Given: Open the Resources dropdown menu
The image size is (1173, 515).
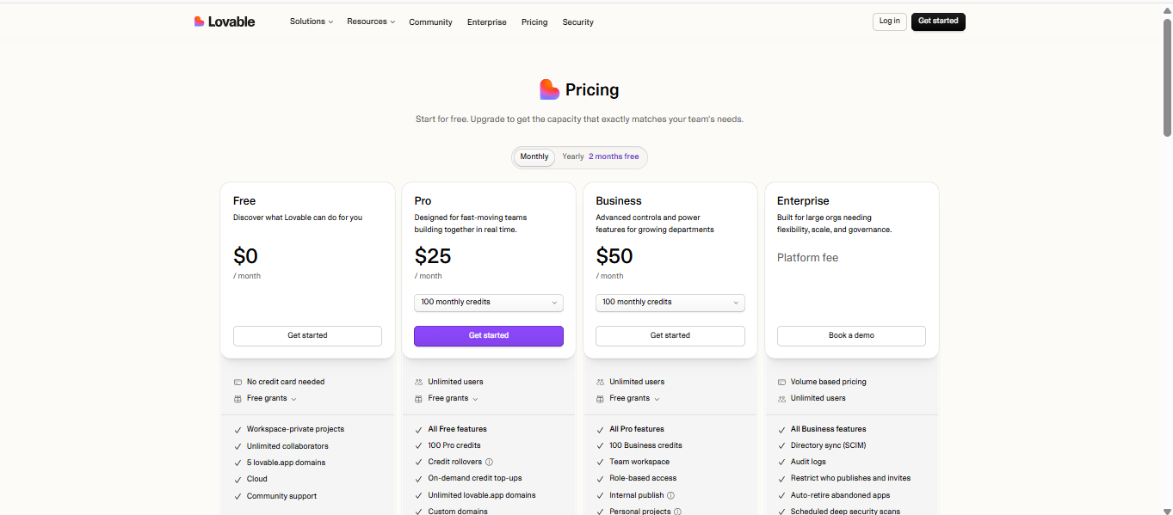Looking at the screenshot, I should coord(371,21).
